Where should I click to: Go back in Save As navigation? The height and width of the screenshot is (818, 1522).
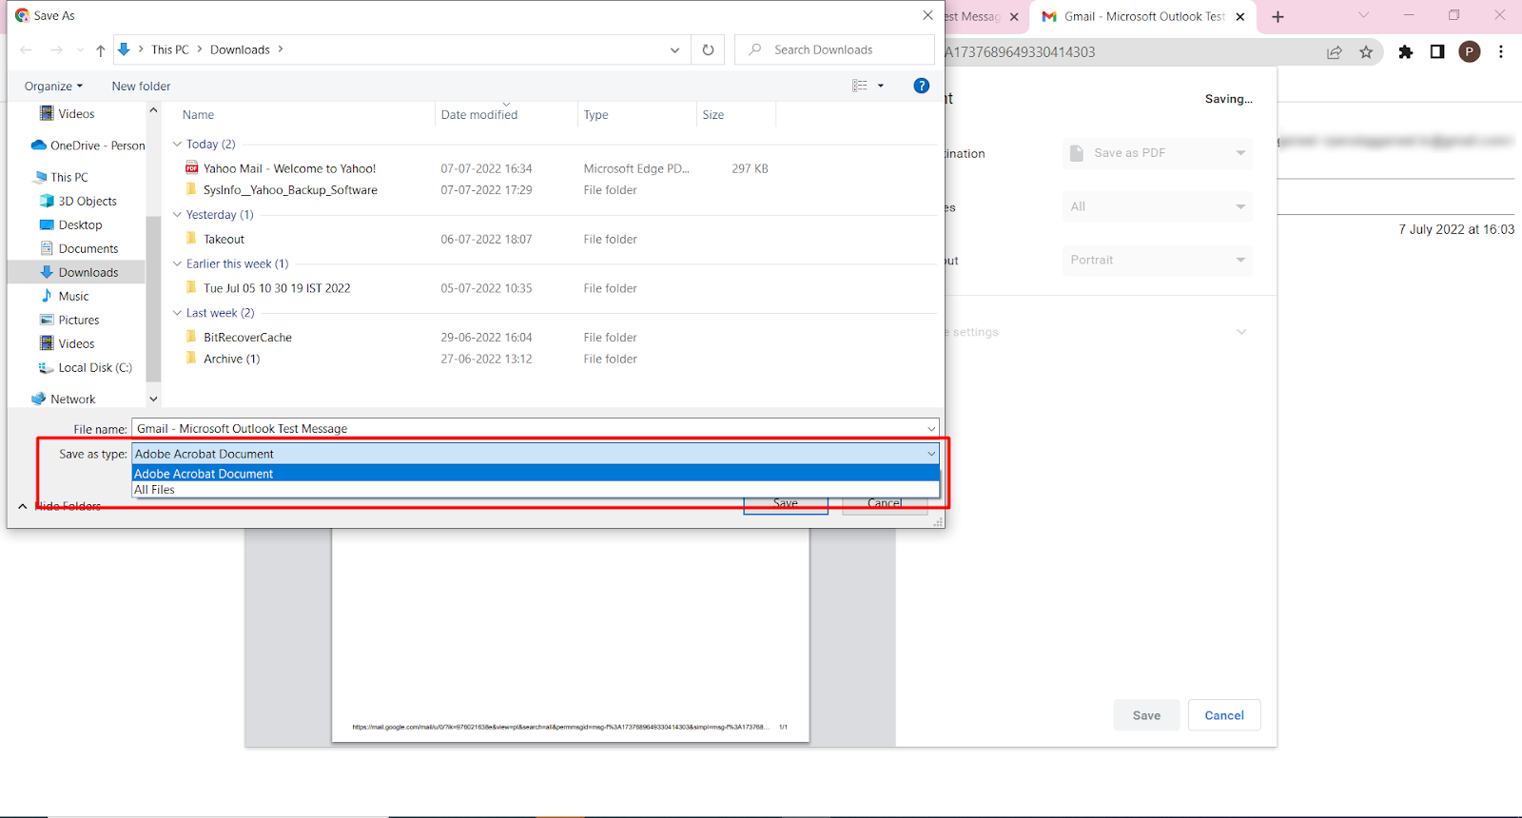(x=26, y=50)
